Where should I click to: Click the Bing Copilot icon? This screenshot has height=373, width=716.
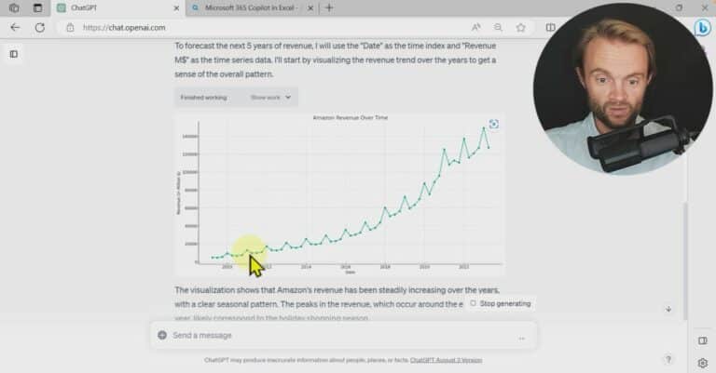coord(703,28)
